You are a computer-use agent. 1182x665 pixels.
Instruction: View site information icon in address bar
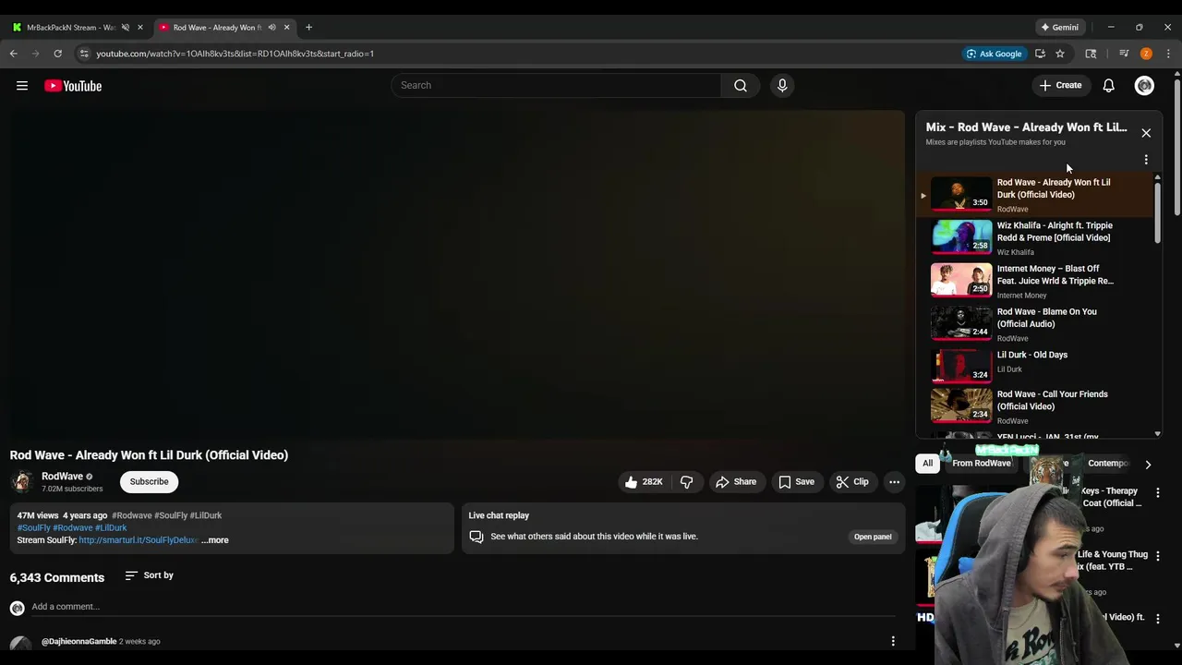pyautogui.click(x=84, y=54)
